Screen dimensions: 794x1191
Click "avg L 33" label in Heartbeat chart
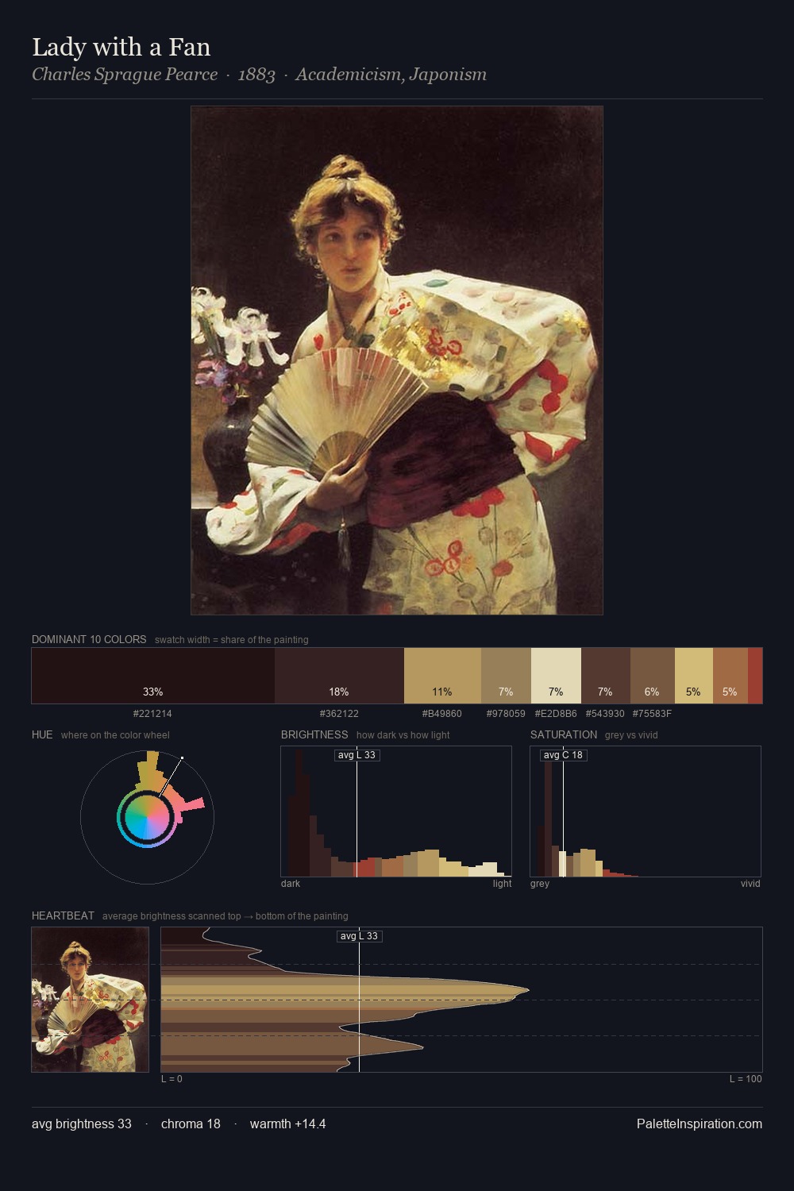coord(360,936)
